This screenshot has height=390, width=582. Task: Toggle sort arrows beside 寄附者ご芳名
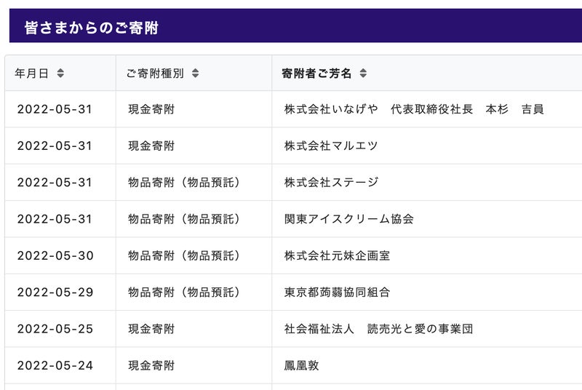[x=363, y=73]
